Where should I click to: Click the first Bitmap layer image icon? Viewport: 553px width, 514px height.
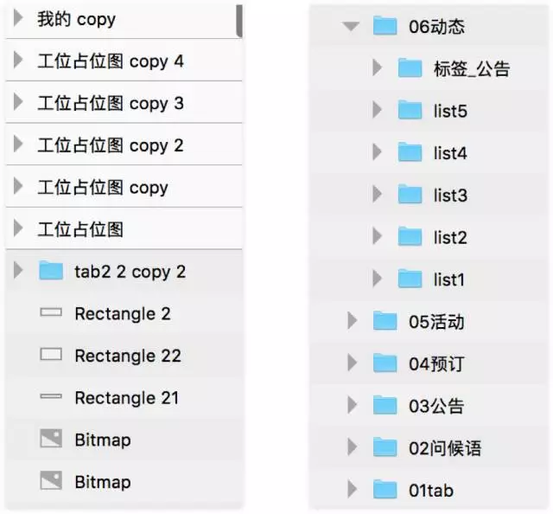pos(51,439)
